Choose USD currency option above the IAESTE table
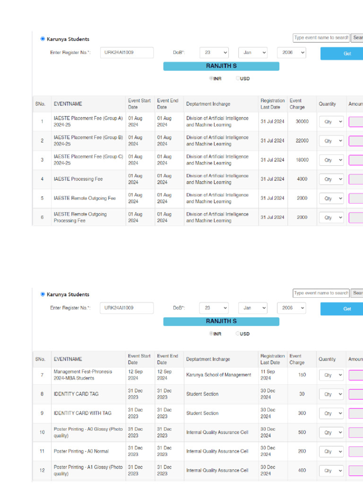 [238, 79]
